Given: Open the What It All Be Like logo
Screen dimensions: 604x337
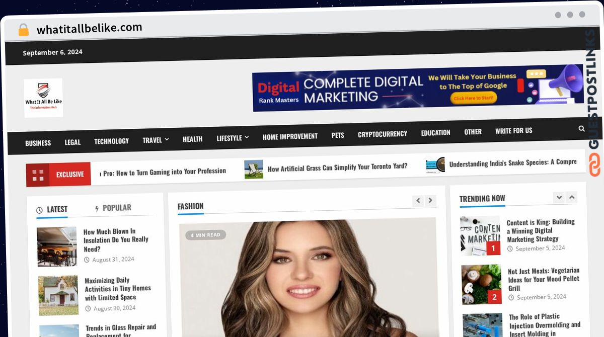Looking at the screenshot, I should [x=43, y=98].
